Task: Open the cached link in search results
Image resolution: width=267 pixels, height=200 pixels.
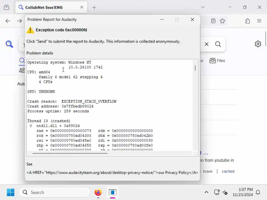Action: click(x=228, y=171)
